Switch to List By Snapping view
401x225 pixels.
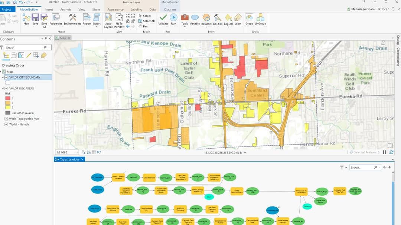36,56
